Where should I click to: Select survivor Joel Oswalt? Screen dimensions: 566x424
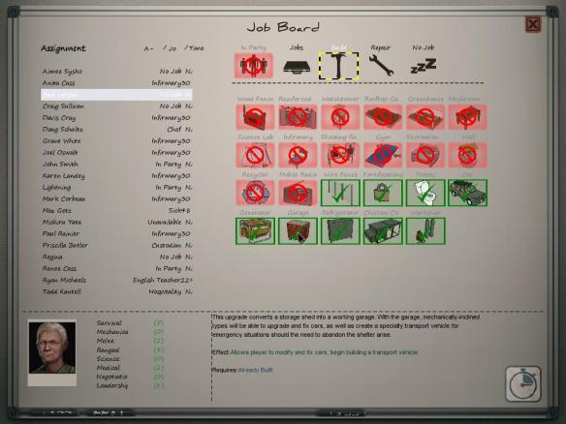(x=116, y=153)
